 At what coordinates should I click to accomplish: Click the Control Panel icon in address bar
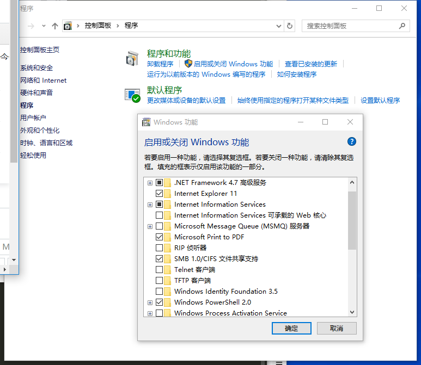(x=68, y=26)
